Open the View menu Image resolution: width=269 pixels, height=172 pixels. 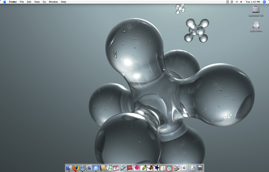point(37,2)
